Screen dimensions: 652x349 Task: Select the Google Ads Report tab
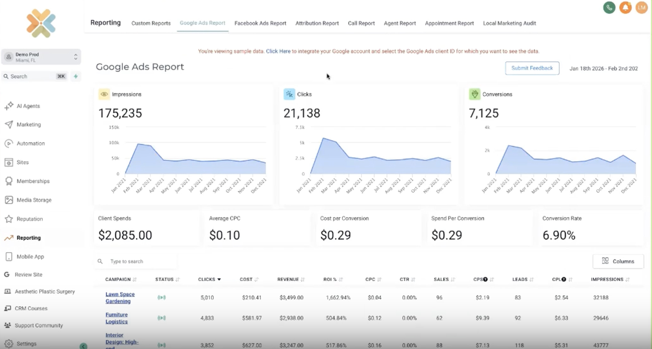click(203, 23)
